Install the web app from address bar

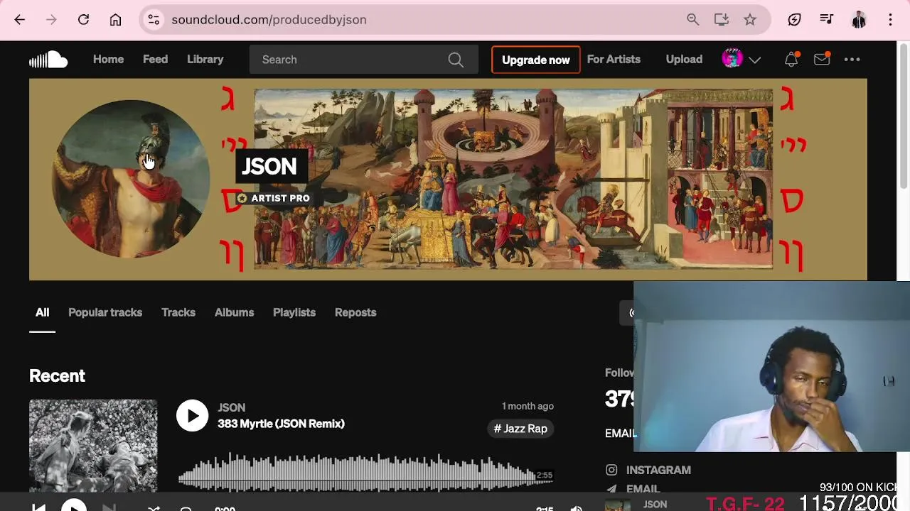tap(722, 20)
